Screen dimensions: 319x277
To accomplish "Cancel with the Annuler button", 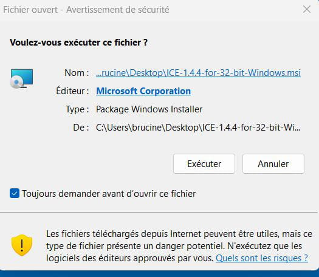I will click(x=273, y=164).
